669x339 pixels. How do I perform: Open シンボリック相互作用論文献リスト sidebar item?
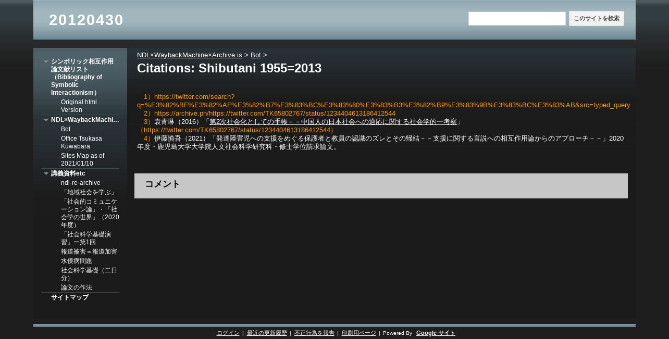click(82, 77)
